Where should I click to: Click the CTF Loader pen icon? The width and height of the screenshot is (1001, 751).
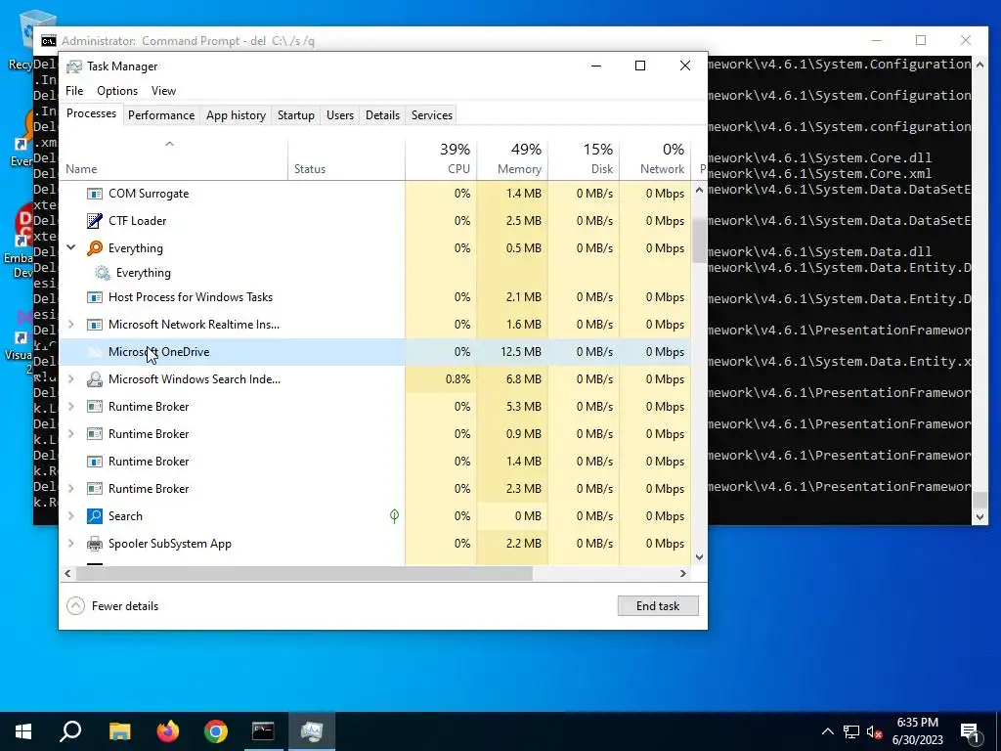coord(95,221)
